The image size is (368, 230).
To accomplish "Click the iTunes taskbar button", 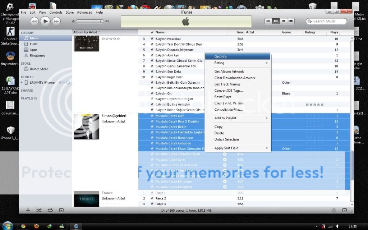I will tap(76, 226).
